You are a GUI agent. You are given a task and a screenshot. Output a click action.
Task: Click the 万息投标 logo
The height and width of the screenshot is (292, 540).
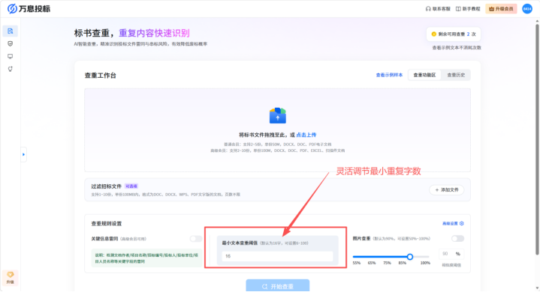(29, 8)
